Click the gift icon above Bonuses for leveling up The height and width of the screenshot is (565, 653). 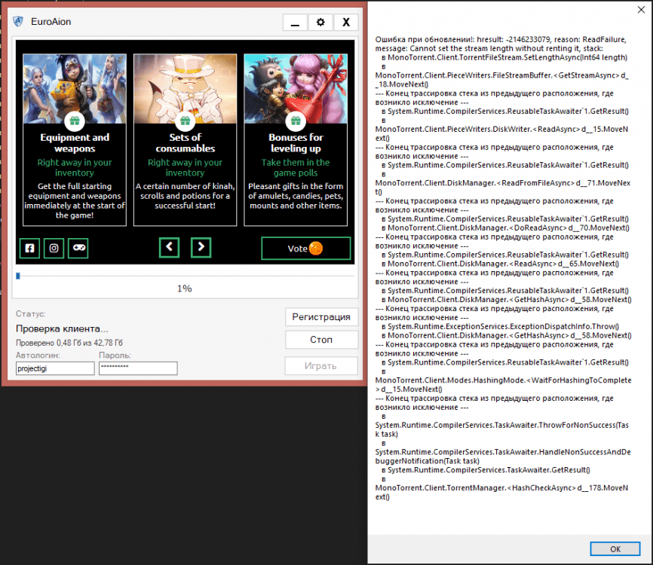point(296,121)
